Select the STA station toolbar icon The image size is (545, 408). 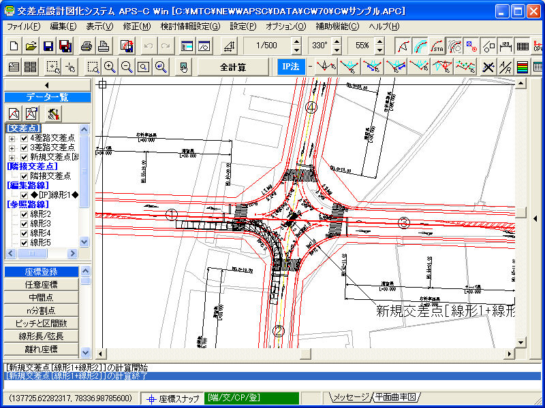pyautogui.click(x=437, y=46)
